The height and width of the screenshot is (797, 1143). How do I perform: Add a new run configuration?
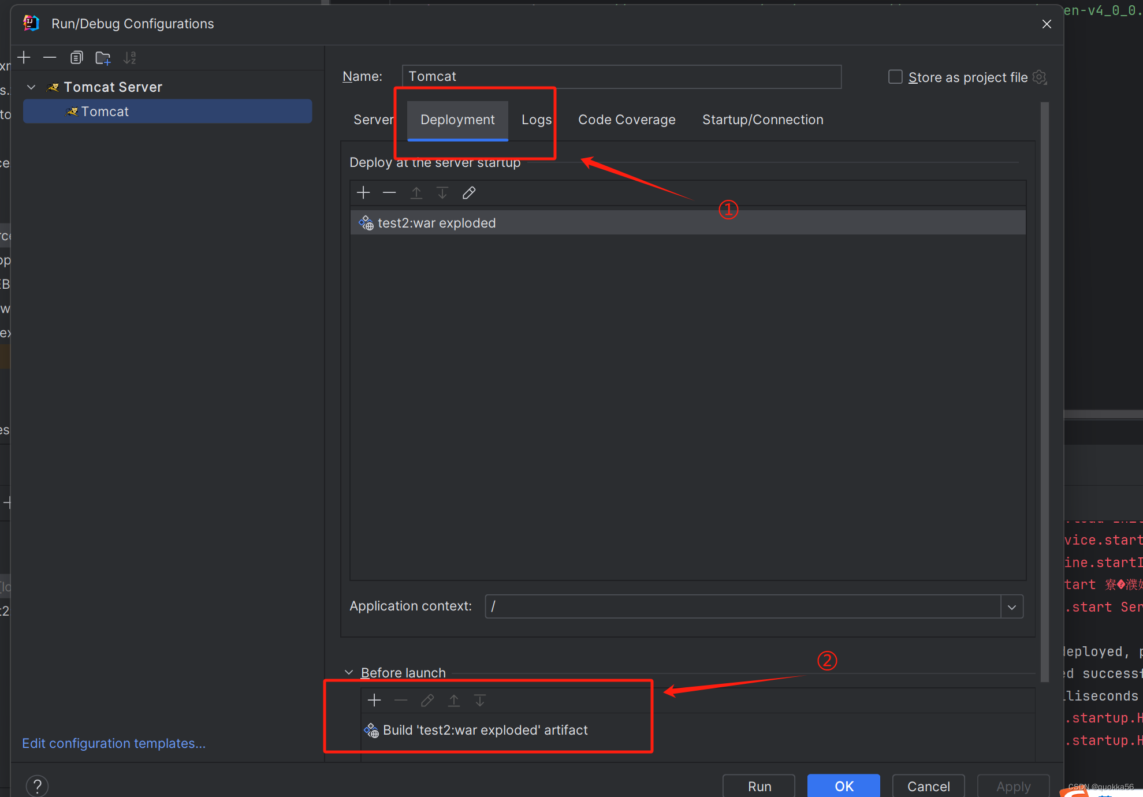coord(24,58)
